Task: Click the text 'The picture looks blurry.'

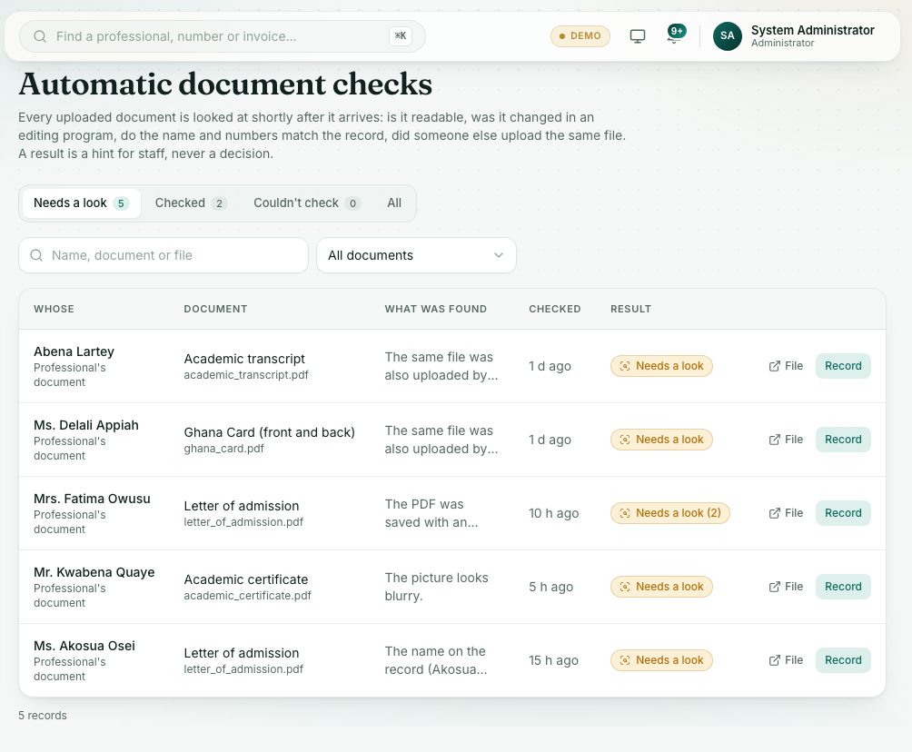Action: pyautogui.click(x=436, y=587)
